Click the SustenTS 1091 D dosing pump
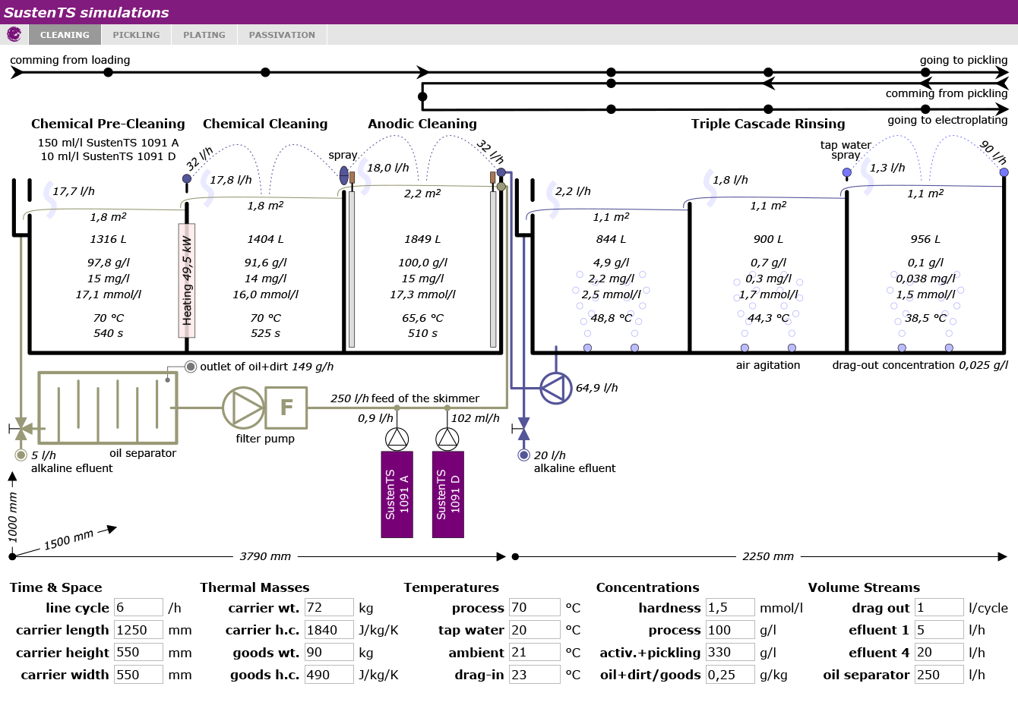This screenshot has width=1018, height=721. 447,439
